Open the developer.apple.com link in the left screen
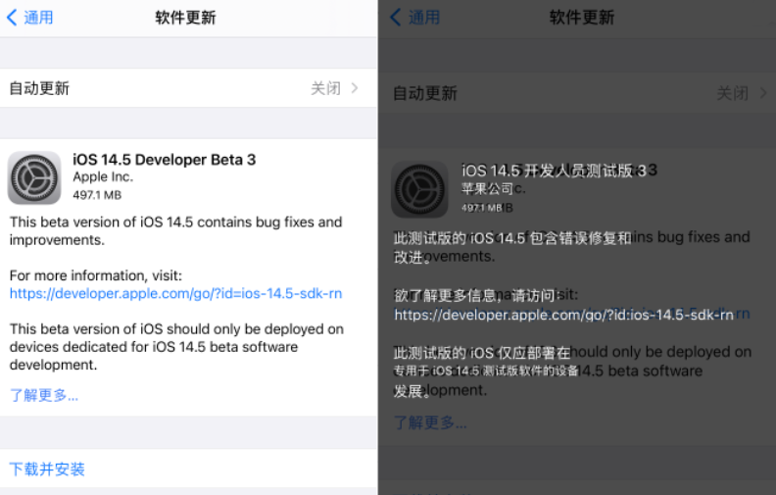Viewport: 776px width, 495px height. [175, 293]
